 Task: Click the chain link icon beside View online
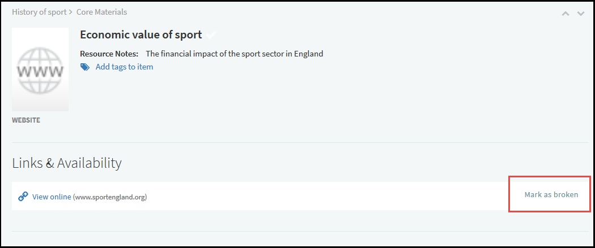(x=23, y=197)
